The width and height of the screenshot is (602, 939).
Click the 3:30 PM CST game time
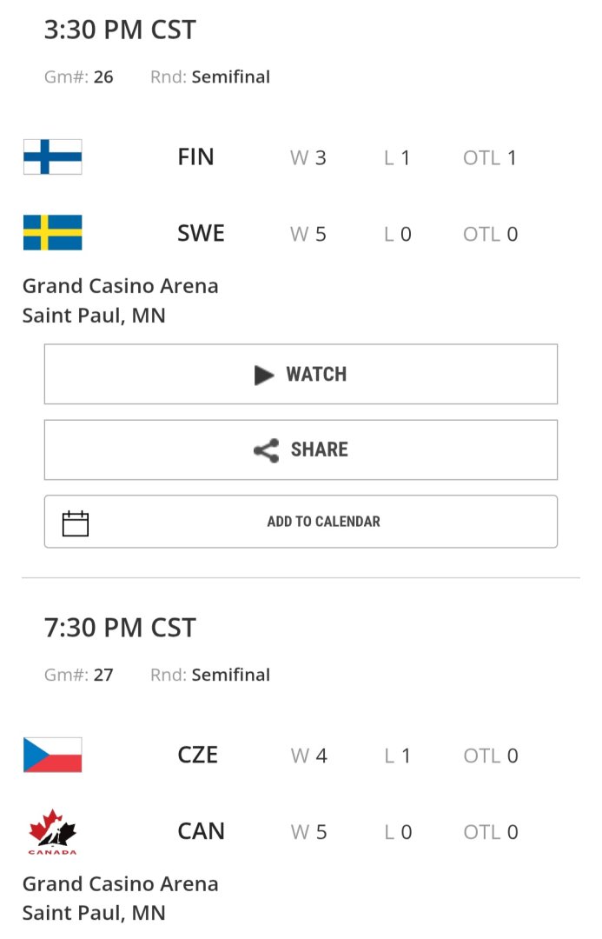[120, 30]
